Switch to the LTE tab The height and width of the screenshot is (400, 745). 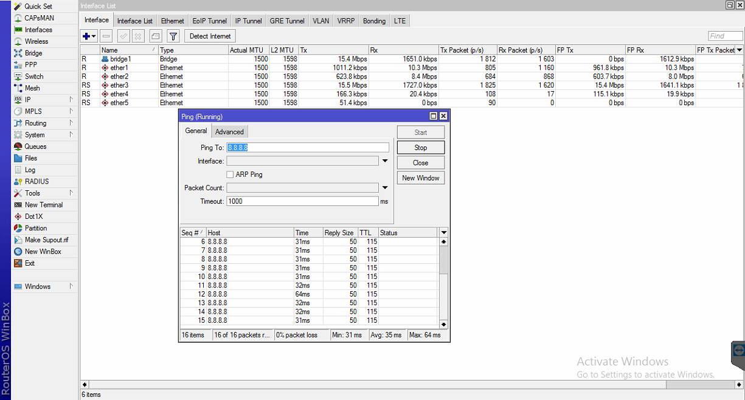click(400, 21)
